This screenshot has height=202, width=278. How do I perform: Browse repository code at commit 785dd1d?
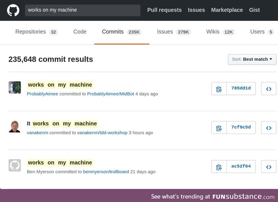(268, 88)
